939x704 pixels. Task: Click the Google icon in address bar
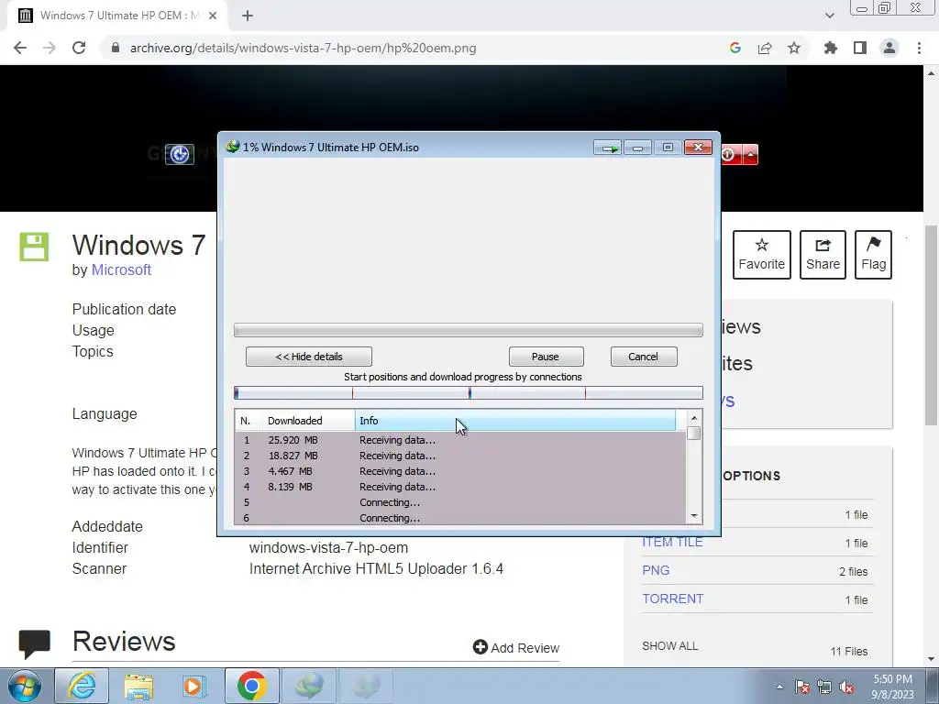(x=735, y=48)
